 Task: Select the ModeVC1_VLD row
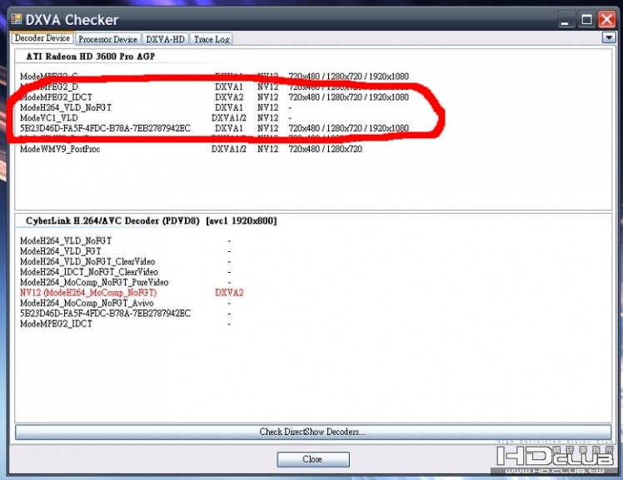pos(156,118)
